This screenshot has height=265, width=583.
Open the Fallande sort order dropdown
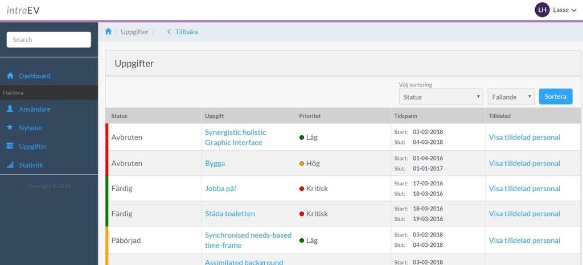coord(511,97)
